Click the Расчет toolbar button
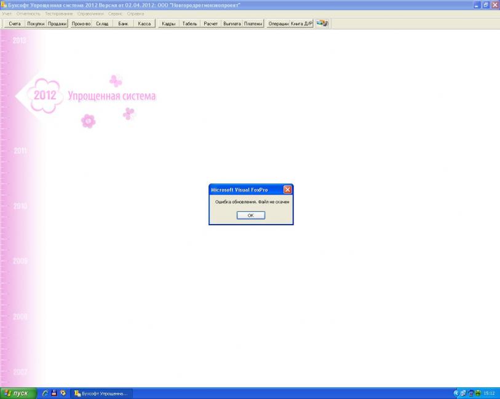Screen dimensions: 500x399 point(211,23)
